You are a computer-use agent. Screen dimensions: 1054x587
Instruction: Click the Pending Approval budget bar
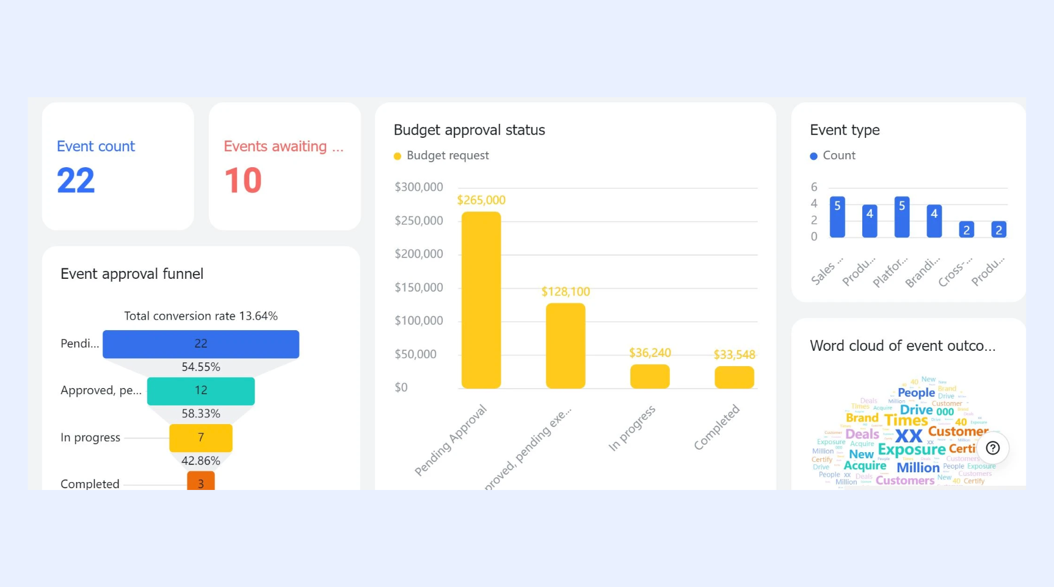[481, 300]
